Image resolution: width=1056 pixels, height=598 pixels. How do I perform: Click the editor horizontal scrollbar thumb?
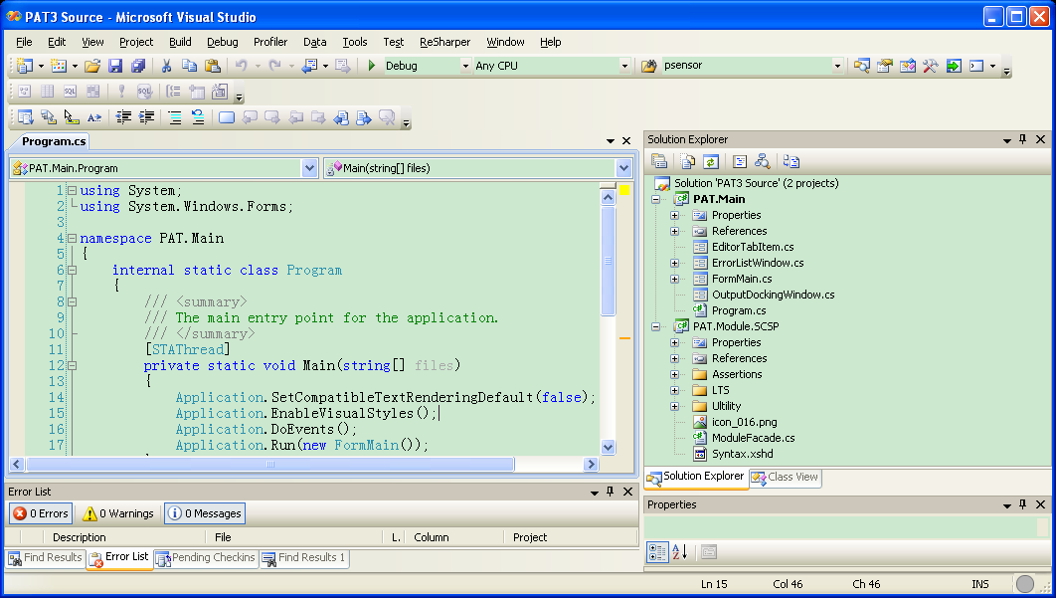(x=270, y=464)
